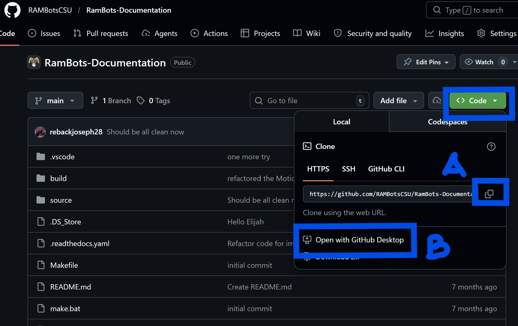Viewport: 518px width, 326px height.
Task: Expand the Add file dropdown
Action: coord(399,101)
